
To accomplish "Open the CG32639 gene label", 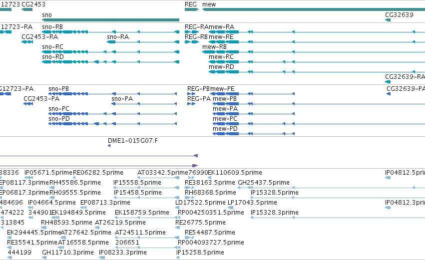I will pyautogui.click(x=399, y=15).
